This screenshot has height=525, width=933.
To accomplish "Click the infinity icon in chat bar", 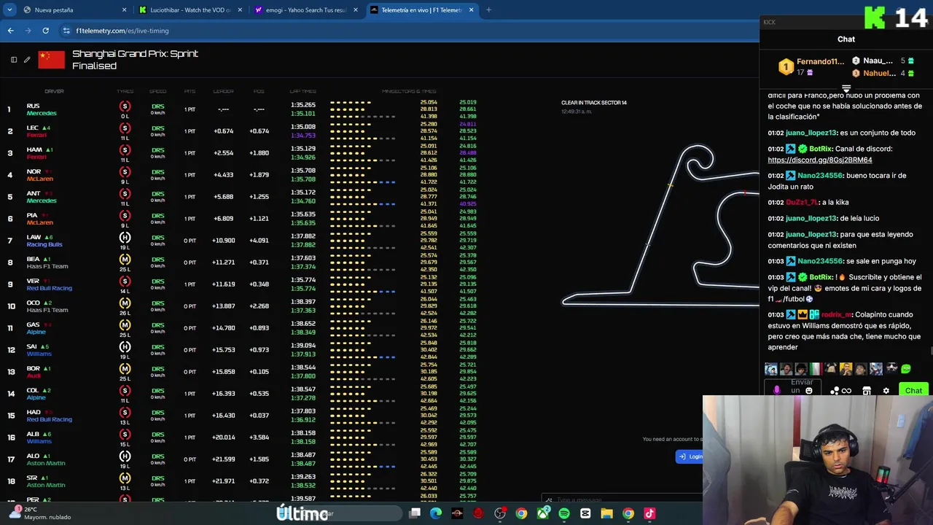I will [846, 391].
